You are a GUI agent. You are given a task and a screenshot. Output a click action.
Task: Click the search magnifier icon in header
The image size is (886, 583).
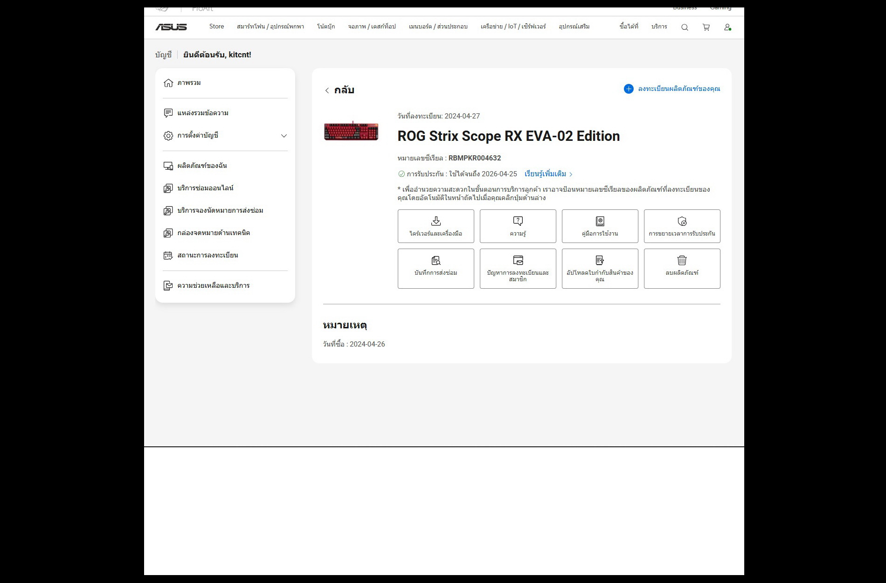685,28
